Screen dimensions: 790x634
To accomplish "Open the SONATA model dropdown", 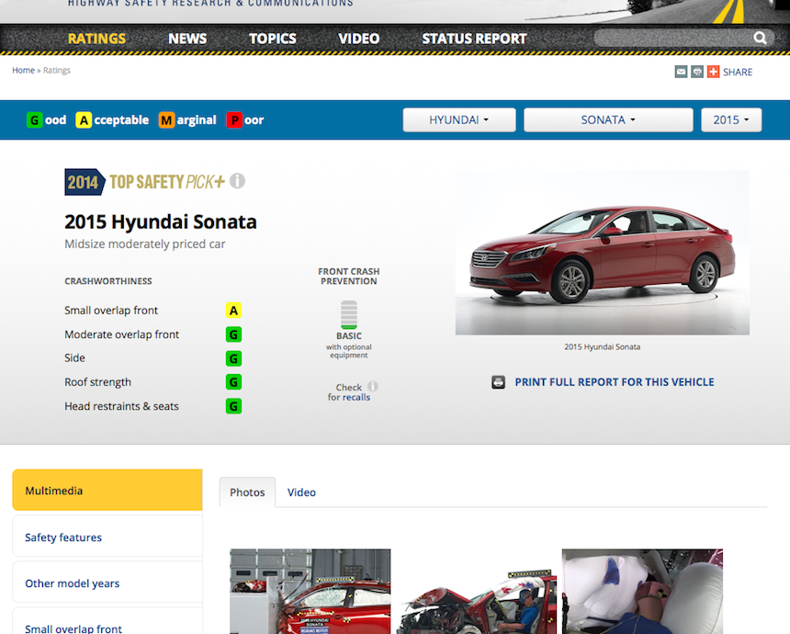I will pos(608,120).
